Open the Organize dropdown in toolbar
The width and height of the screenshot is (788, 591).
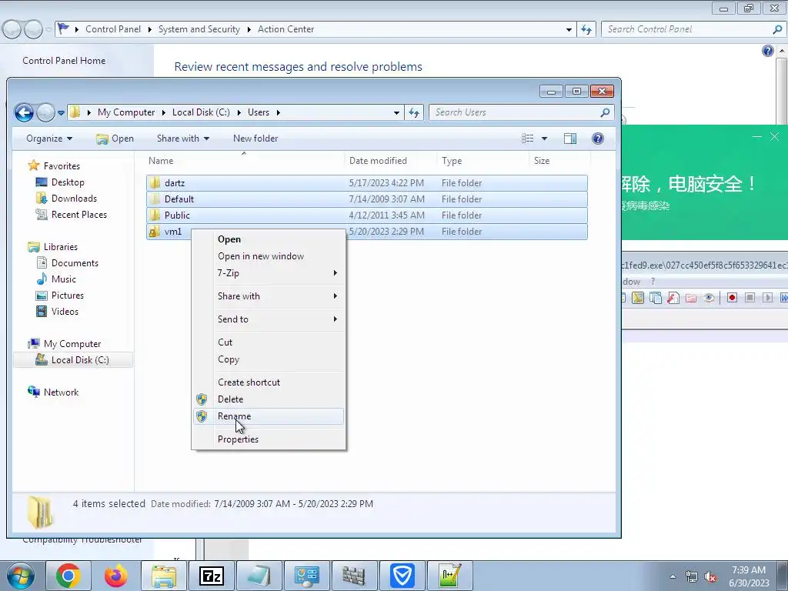point(49,139)
